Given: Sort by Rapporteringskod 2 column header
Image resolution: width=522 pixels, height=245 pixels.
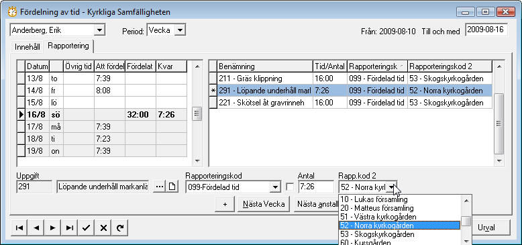Looking at the screenshot, I should click(x=450, y=66).
